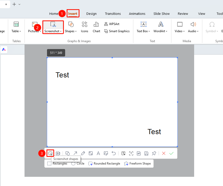This screenshot has width=223, height=186.
Task: Open the Animations tab
Action: click(137, 14)
